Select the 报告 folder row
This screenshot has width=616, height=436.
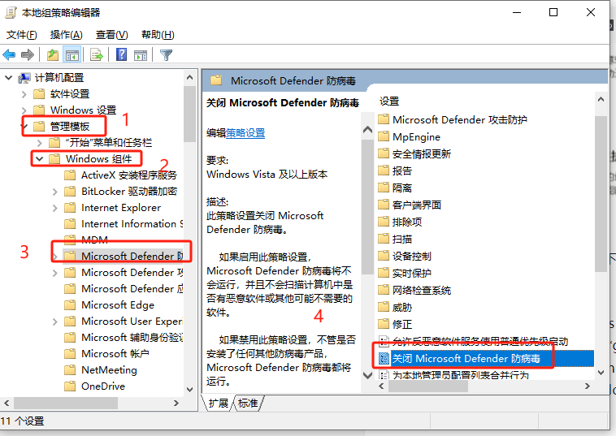click(x=402, y=171)
